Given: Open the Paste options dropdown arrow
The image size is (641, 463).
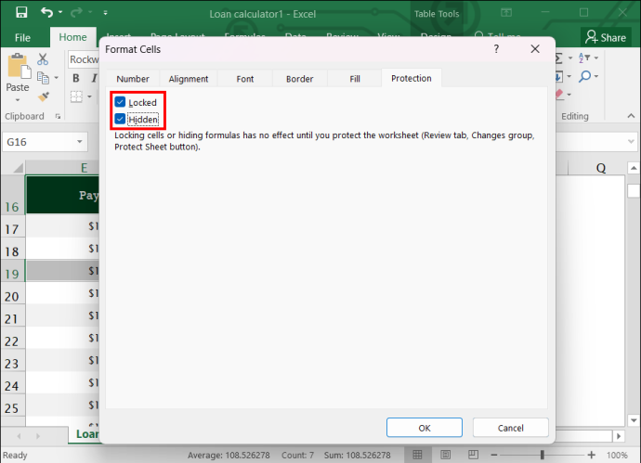Looking at the screenshot, I should click(x=17, y=100).
